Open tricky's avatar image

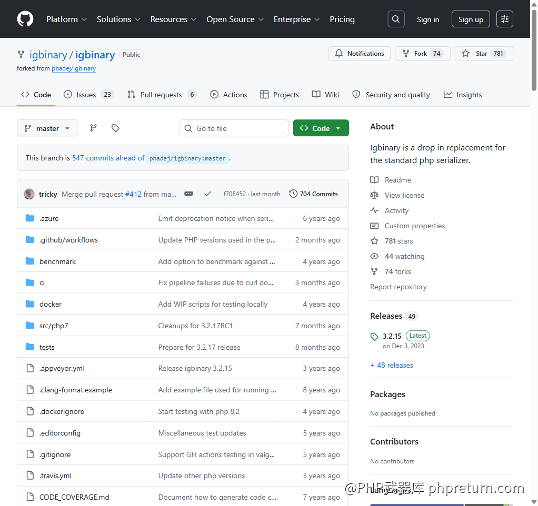click(x=29, y=194)
